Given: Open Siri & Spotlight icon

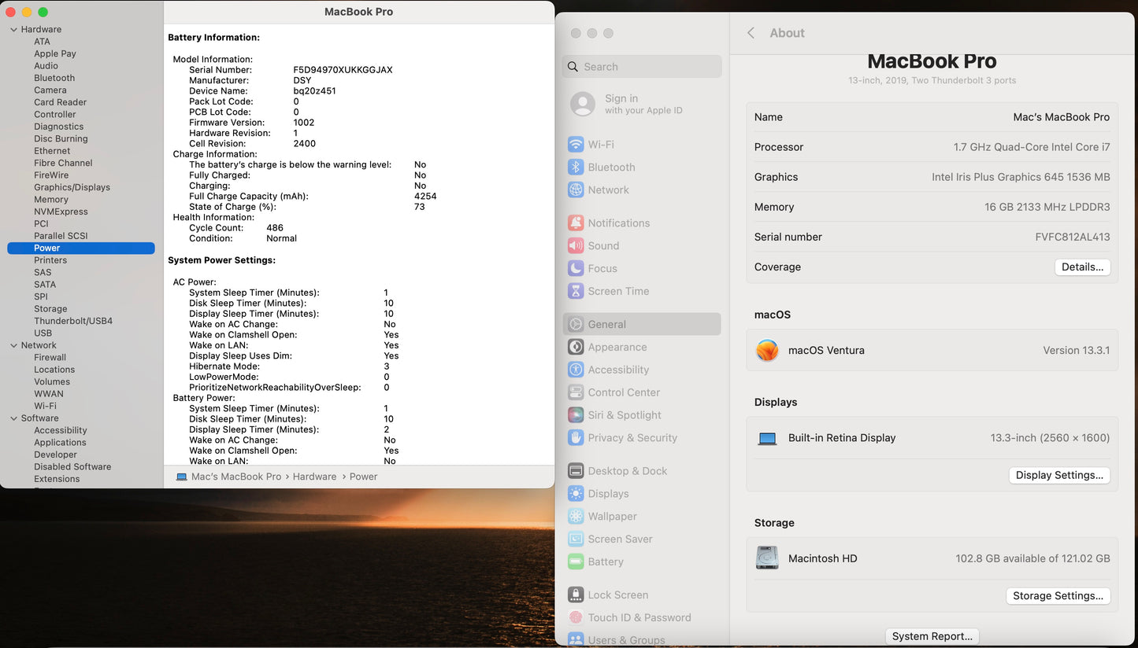Looking at the screenshot, I should (x=576, y=415).
